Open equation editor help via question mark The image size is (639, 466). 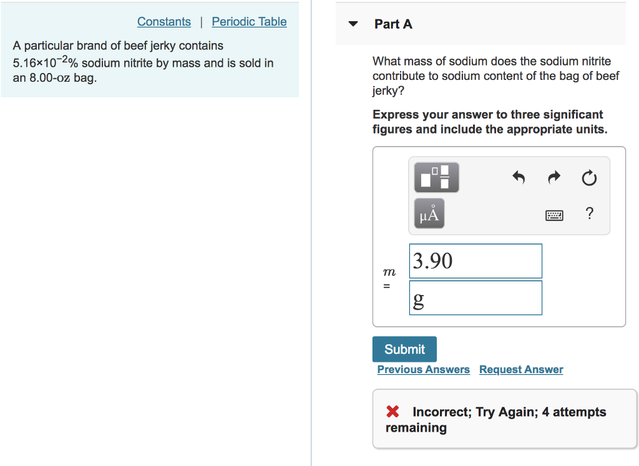point(589,213)
